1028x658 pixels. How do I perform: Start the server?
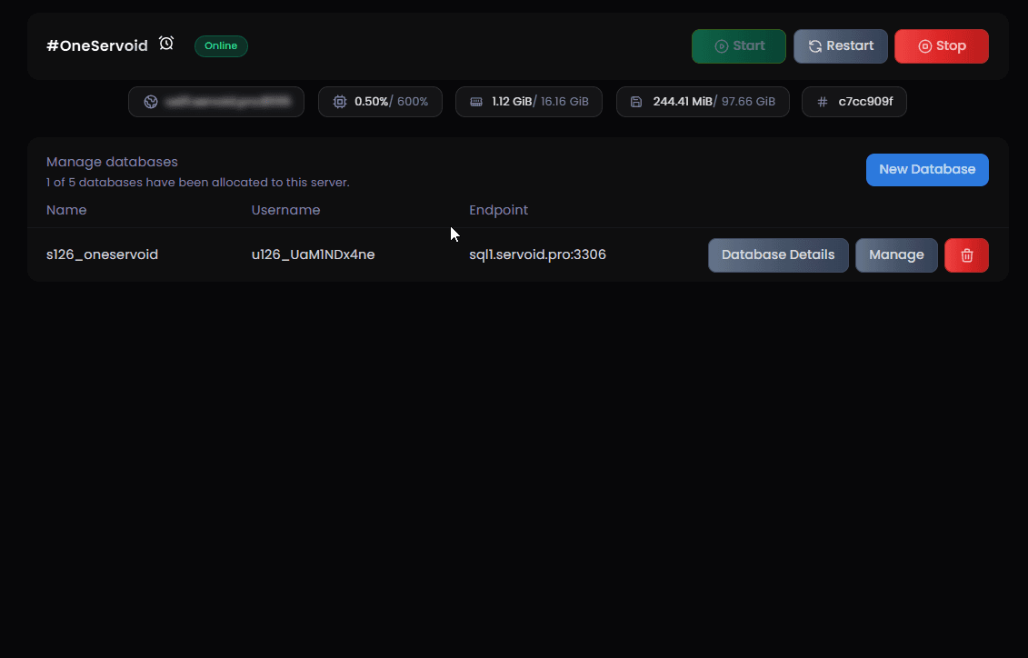[x=738, y=46]
